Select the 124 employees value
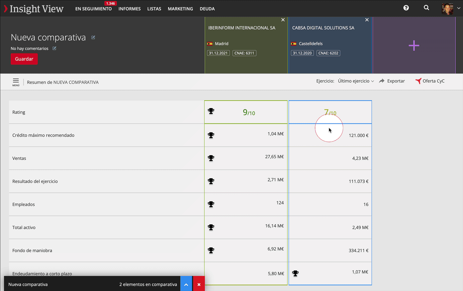463x291 pixels. 280,203
